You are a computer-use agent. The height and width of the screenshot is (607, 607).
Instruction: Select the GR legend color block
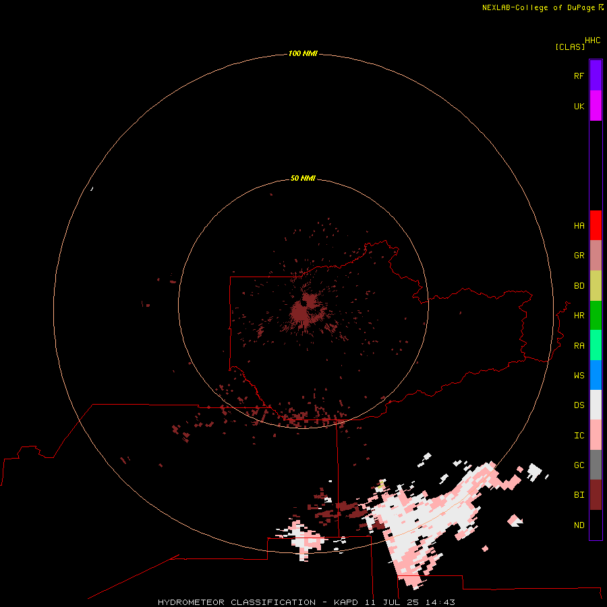tap(596, 256)
